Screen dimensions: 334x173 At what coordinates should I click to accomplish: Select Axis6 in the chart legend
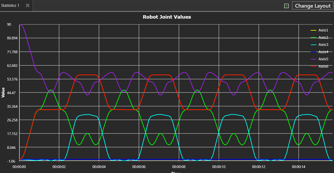323,66
